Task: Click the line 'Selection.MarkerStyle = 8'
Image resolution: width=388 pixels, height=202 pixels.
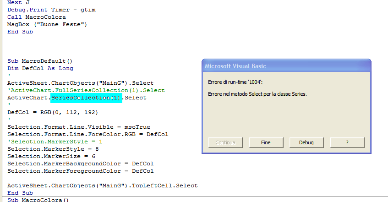Action: coord(53,149)
